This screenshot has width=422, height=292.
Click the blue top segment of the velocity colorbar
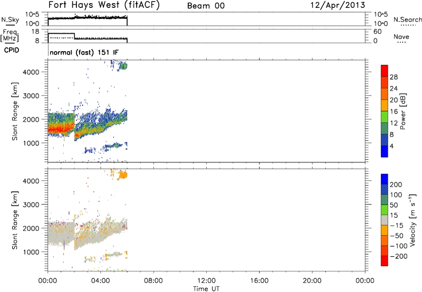pos(385,179)
